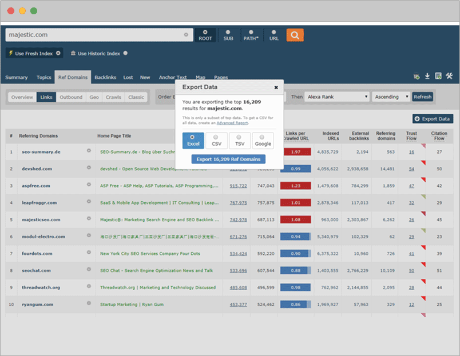Viewport: 460px width, 356px height.
Task: Open the tools wrench icon
Action: click(449, 76)
